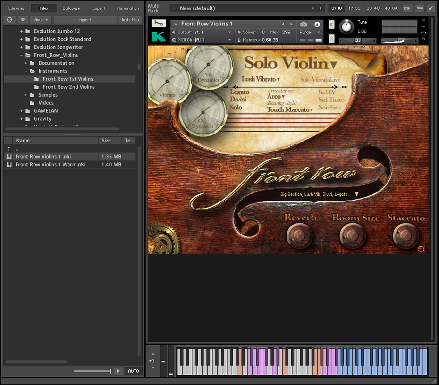This screenshot has height=385, width=439.
Task: Toggle the Divisi option
Action: (238, 100)
